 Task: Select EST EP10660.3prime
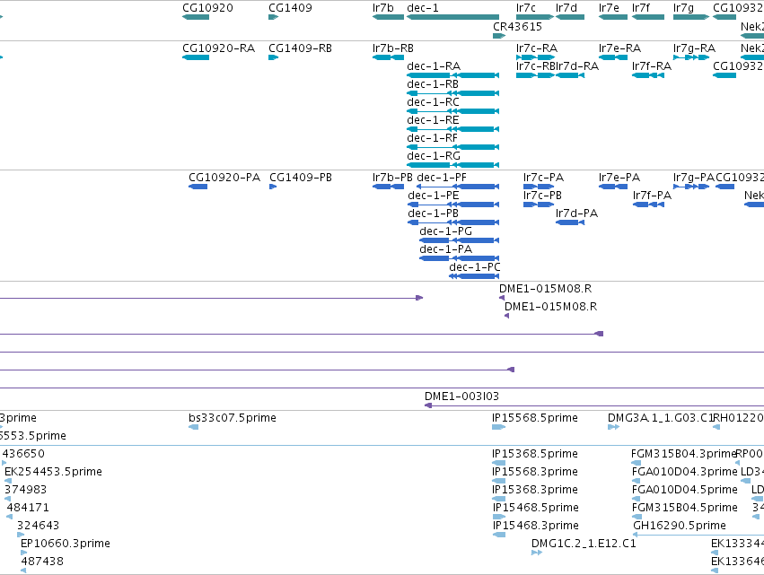point(24,553)
